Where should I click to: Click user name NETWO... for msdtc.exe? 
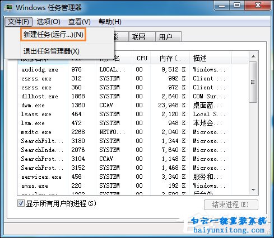tap(112, 132)
